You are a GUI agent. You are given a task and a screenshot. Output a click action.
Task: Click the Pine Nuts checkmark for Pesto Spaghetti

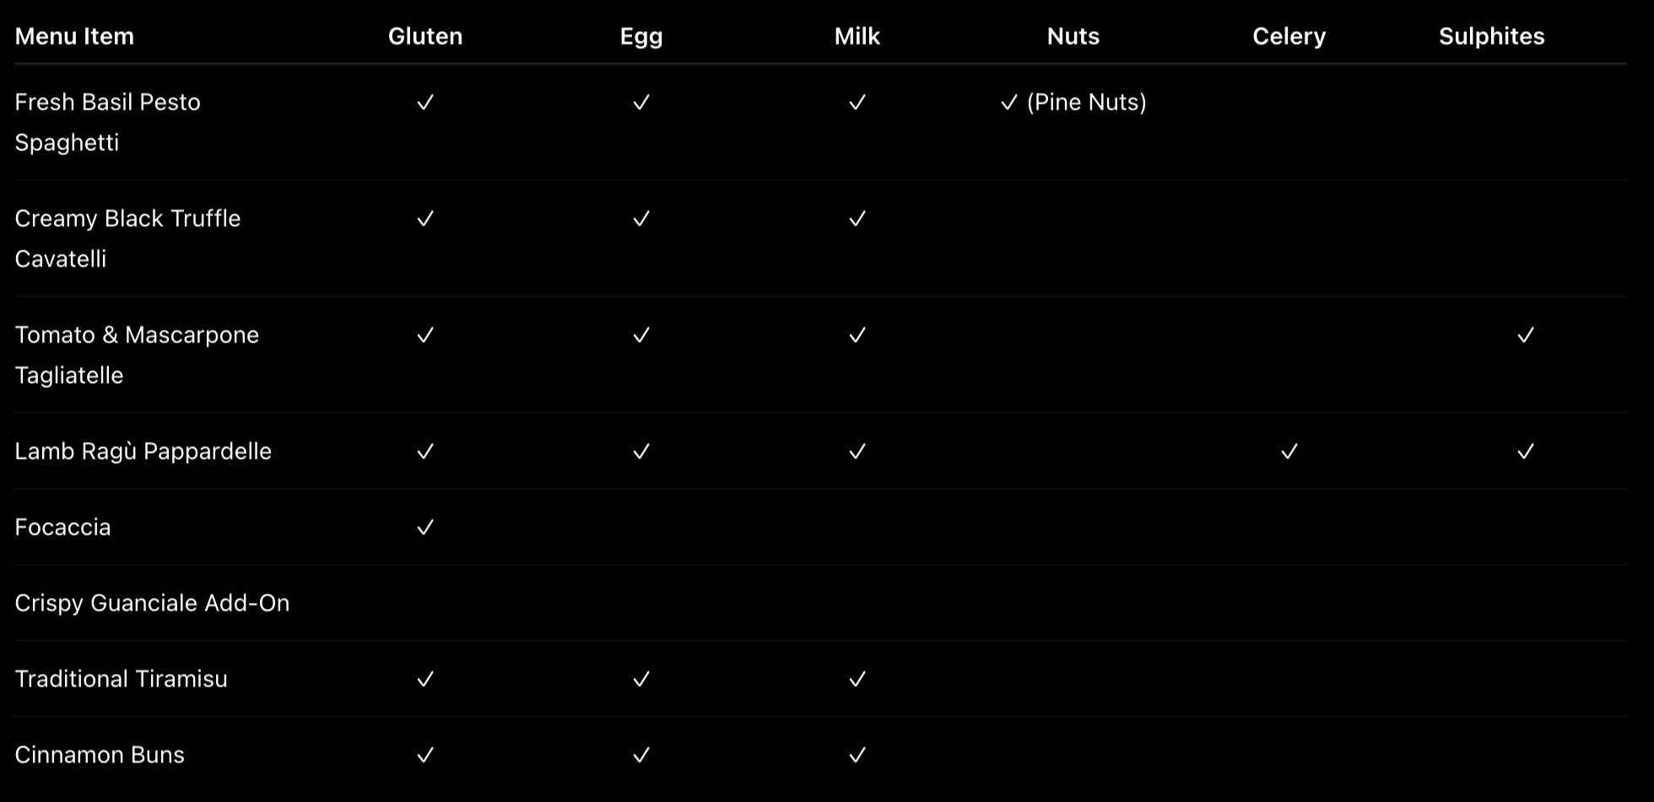[1009, 102]
